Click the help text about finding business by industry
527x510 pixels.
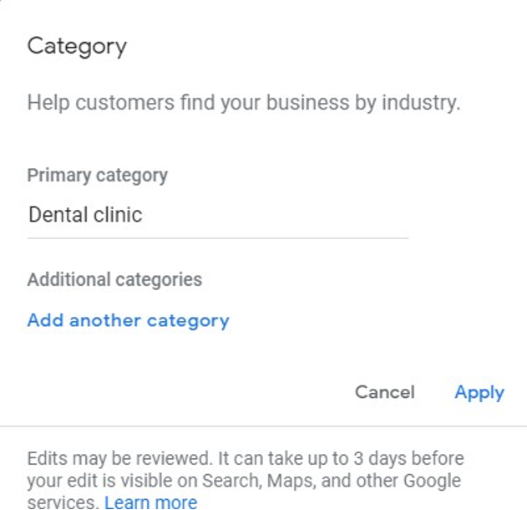244,103
